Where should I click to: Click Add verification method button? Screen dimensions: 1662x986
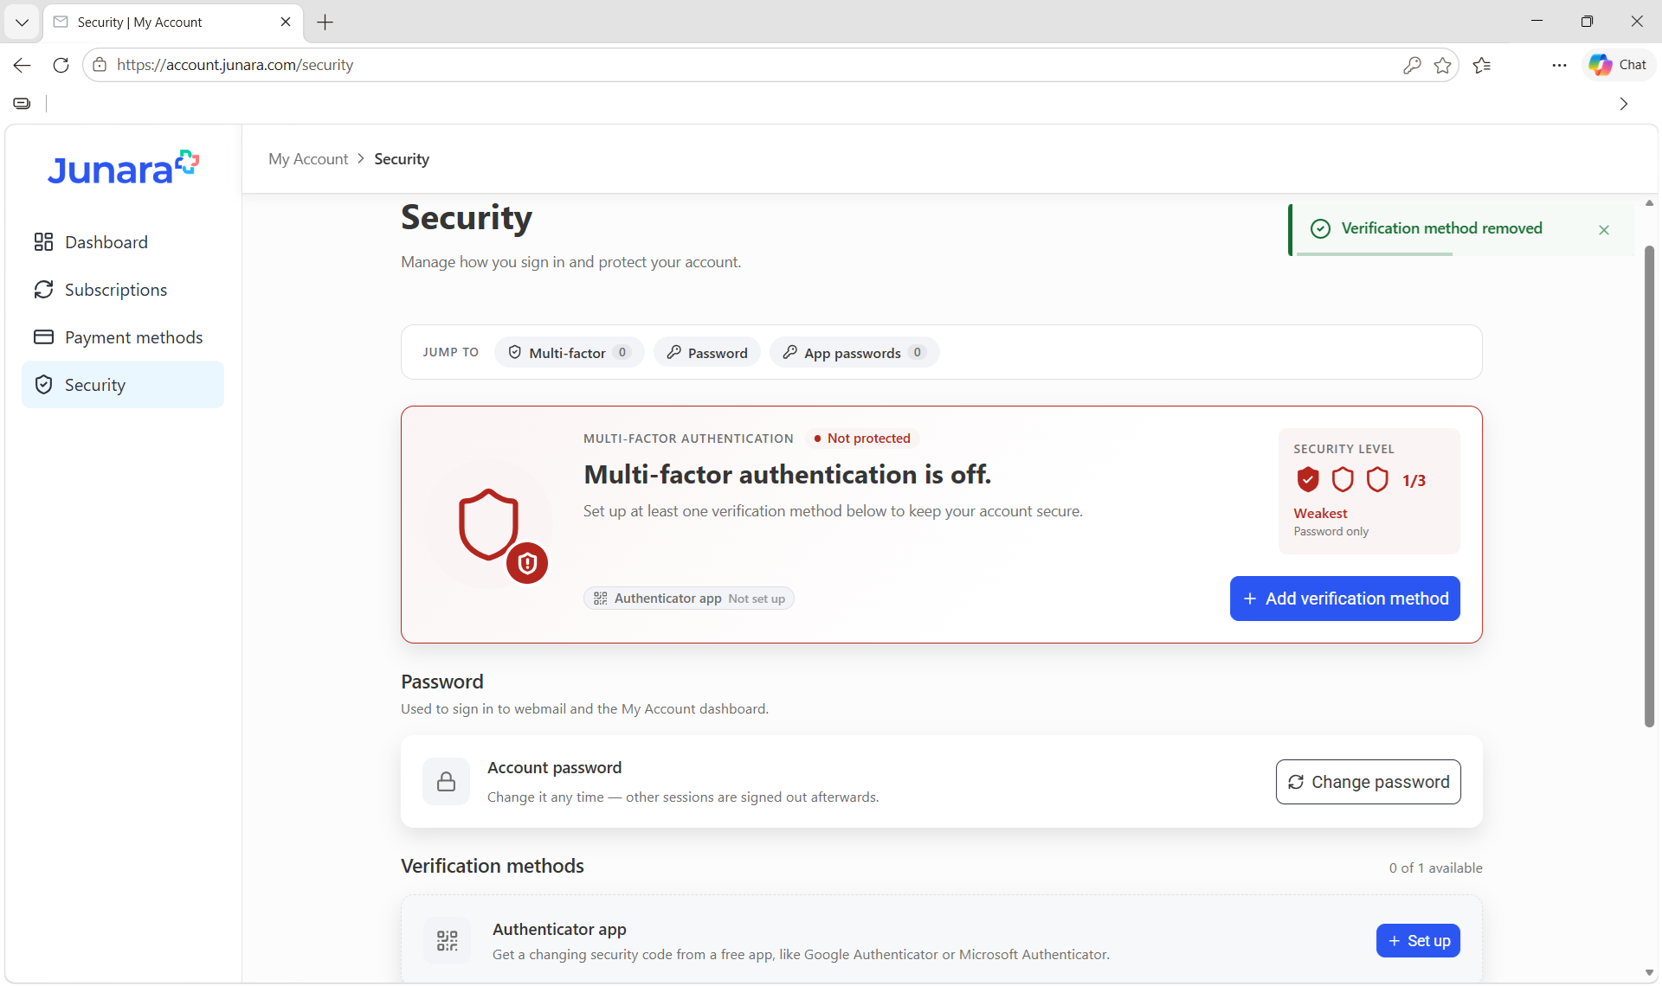click(1344, 599)
